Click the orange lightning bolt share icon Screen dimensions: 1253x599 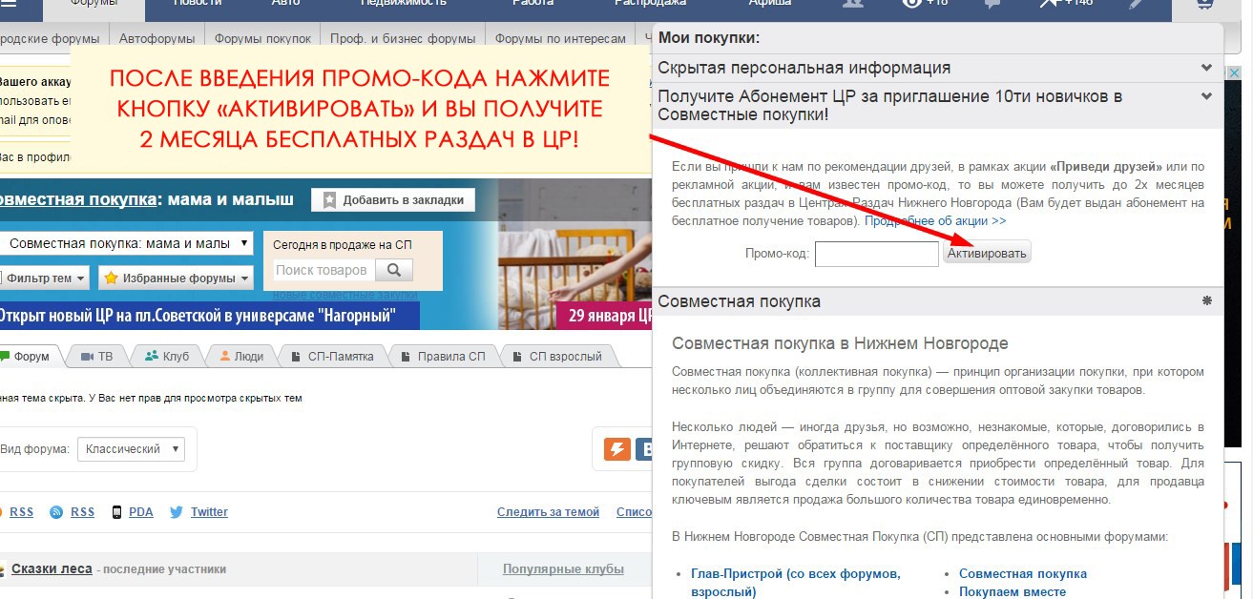(x=617, y=449)
